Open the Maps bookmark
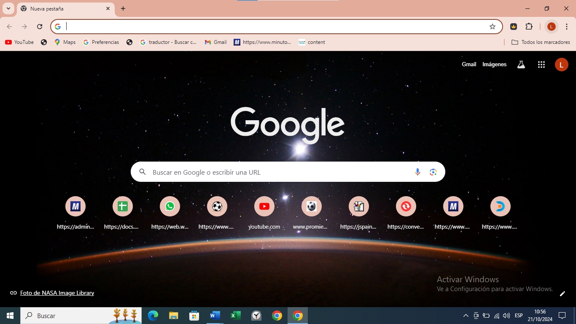This screenshot has width=576, height=324. coord(65,42)
